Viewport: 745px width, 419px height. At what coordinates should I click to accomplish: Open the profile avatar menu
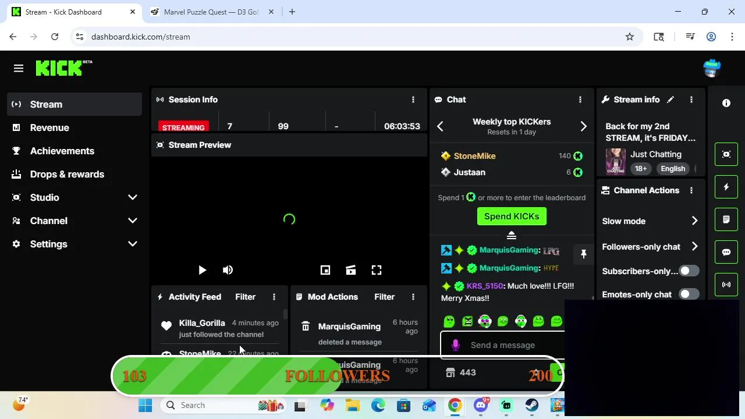pos(712,68)
